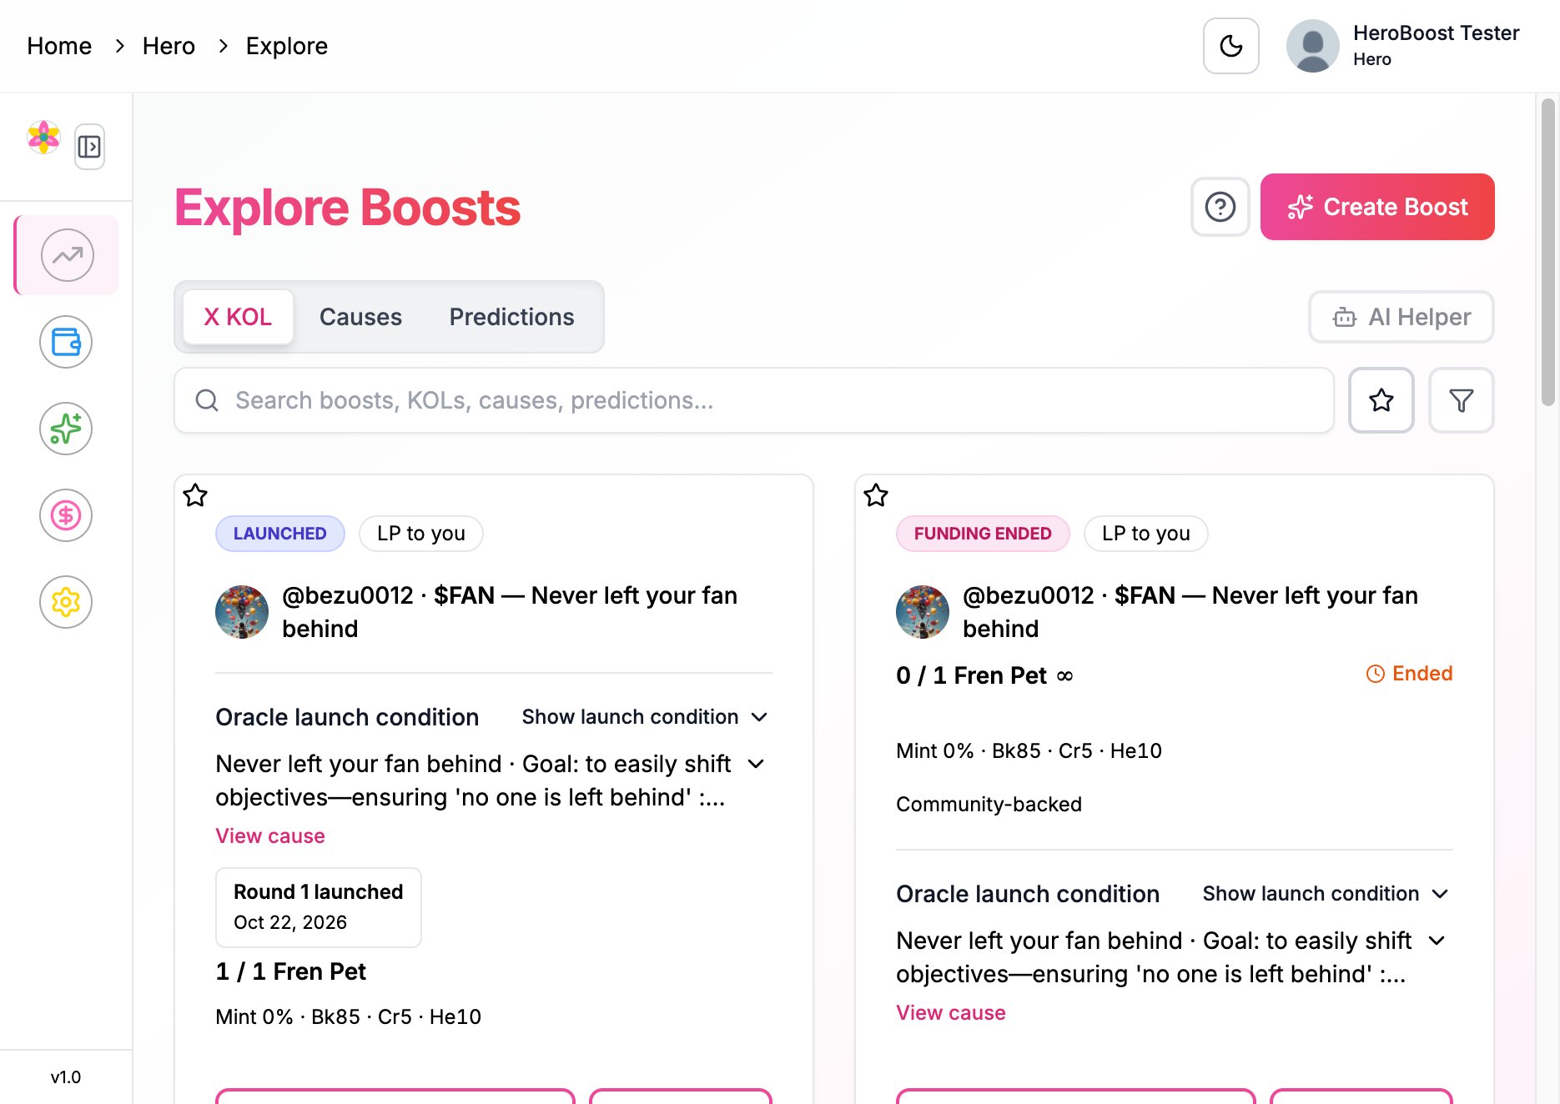Click the v1.0 version label
The image size is (1560, 1104).
click(x=66, y=1077)
